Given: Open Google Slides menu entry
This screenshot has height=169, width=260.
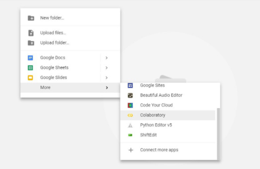Looking at the screenshot, I should tap(70, 78).
